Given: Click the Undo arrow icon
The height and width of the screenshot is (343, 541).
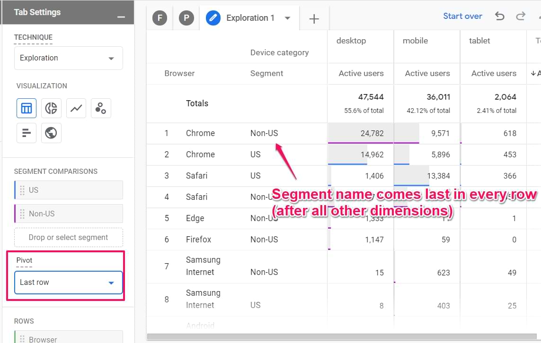Looking at the screenshot, I should tap(499, 16).
